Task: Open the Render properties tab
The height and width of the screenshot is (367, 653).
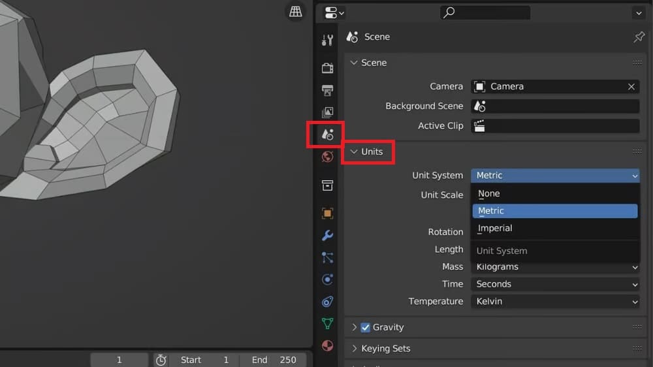Action: point(327,68)
